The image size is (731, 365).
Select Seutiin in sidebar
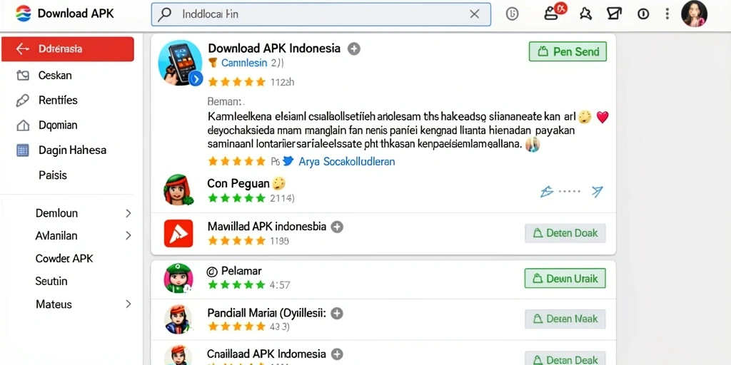pyautogui.click(x=51, y=281)
